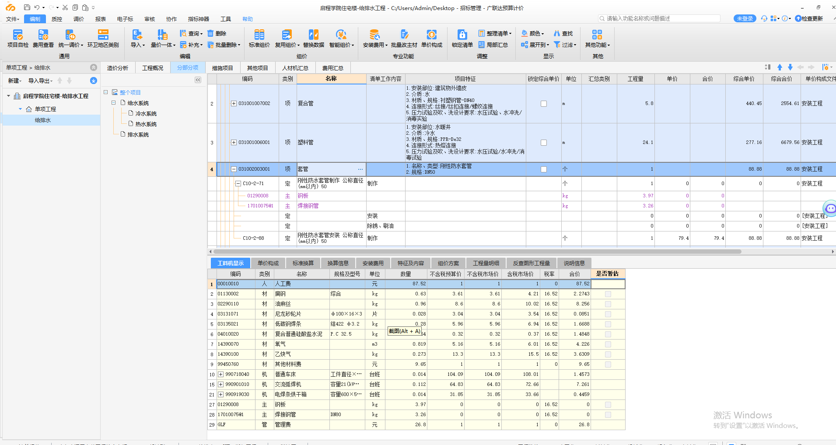Expand machine row 990718040 普通车床
This screenshot has height=445, width=836.
tap(220, 375)
